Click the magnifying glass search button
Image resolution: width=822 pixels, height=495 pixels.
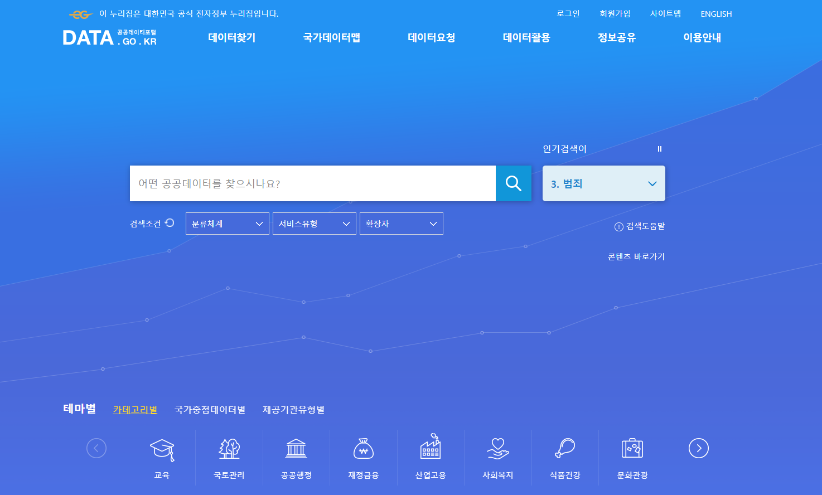tap(513, 183)
